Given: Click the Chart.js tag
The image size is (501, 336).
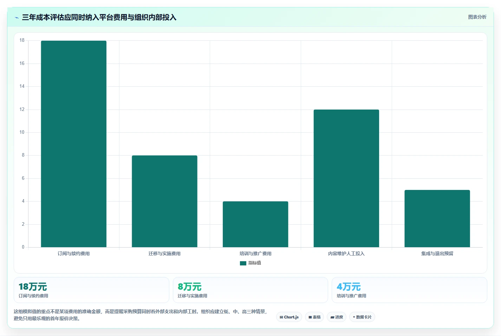Looking at the screenshot, I should [289, 317].
